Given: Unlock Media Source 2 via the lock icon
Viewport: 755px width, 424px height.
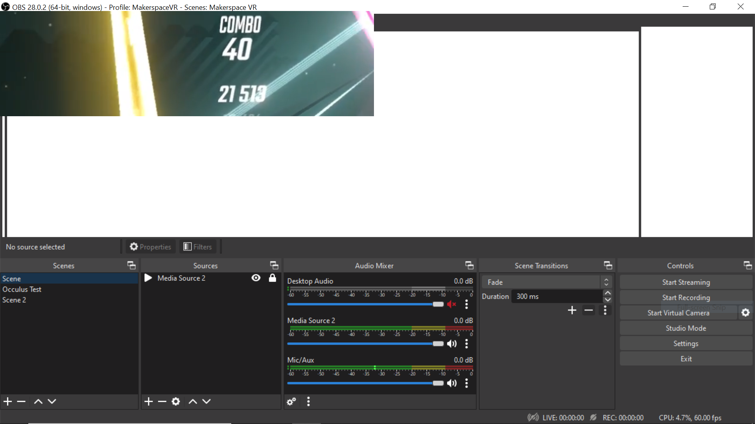Looking at the screenshot, I should coord(273,278).
